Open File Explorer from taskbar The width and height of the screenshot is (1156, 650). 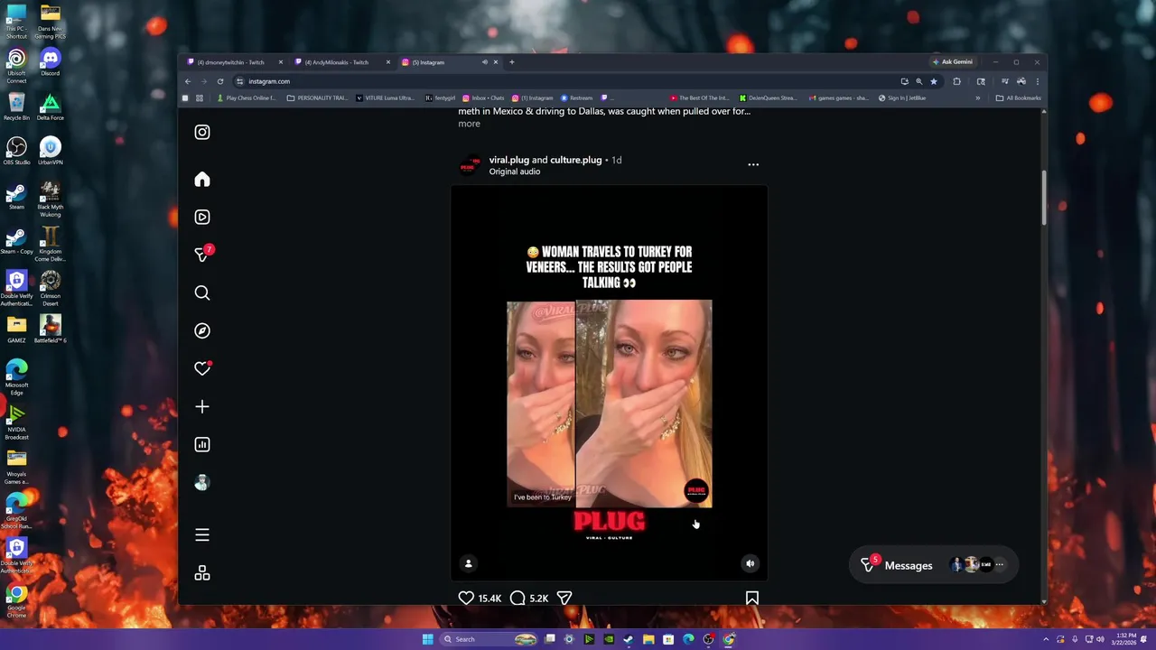[x=648, y=639]
